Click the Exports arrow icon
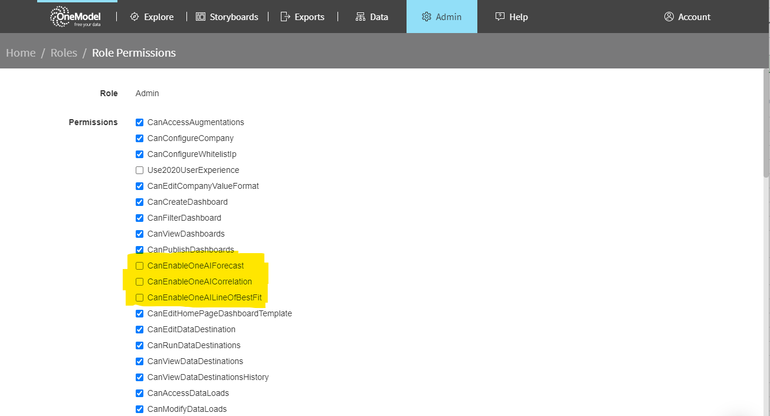The image size is (770, 416). 286,17
